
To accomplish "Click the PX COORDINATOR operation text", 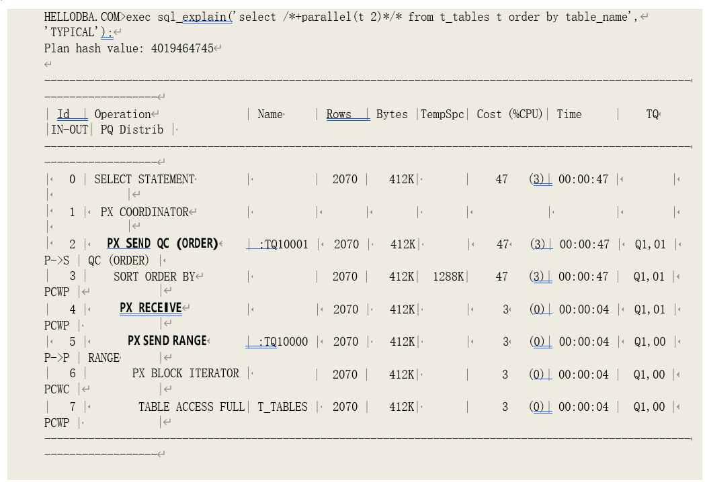I will (144, 212).
